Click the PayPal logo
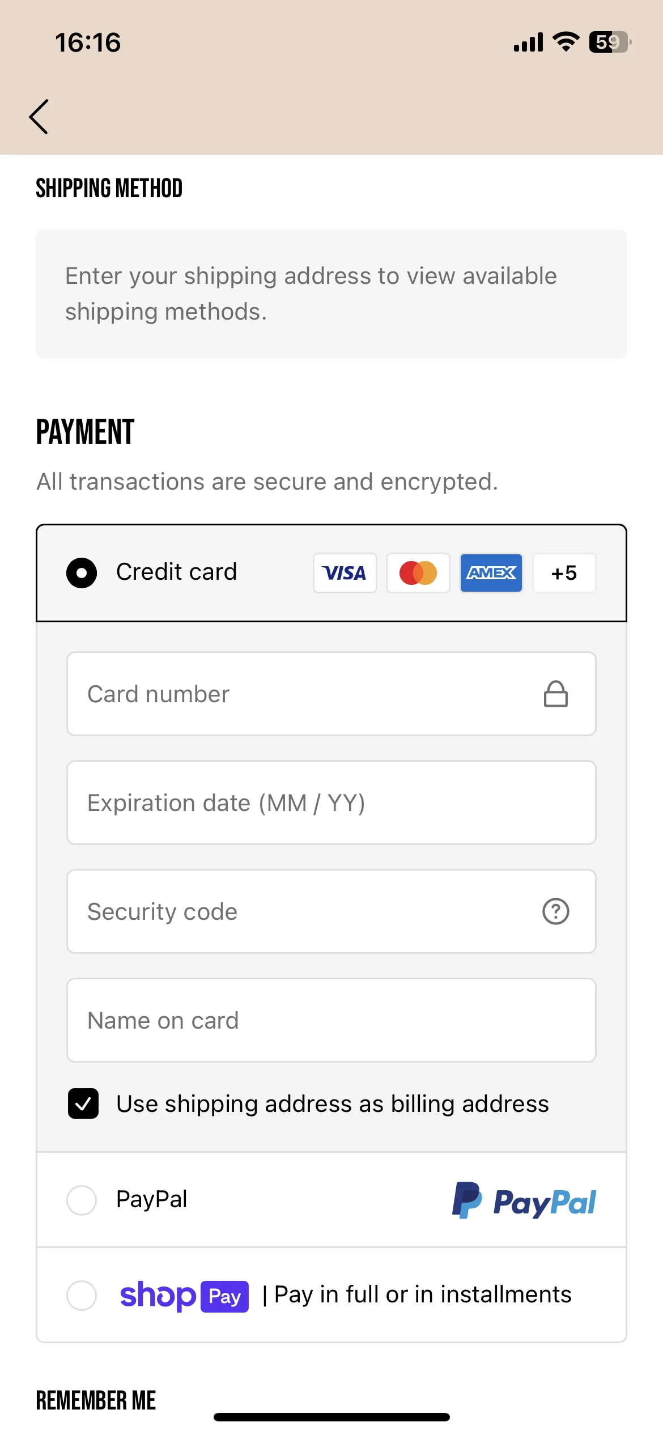Screen dimensions: 663x1435 click(524, 1200)
